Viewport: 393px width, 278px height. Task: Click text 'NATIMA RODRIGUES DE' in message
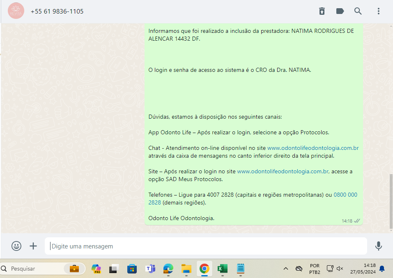click(322, 31)
